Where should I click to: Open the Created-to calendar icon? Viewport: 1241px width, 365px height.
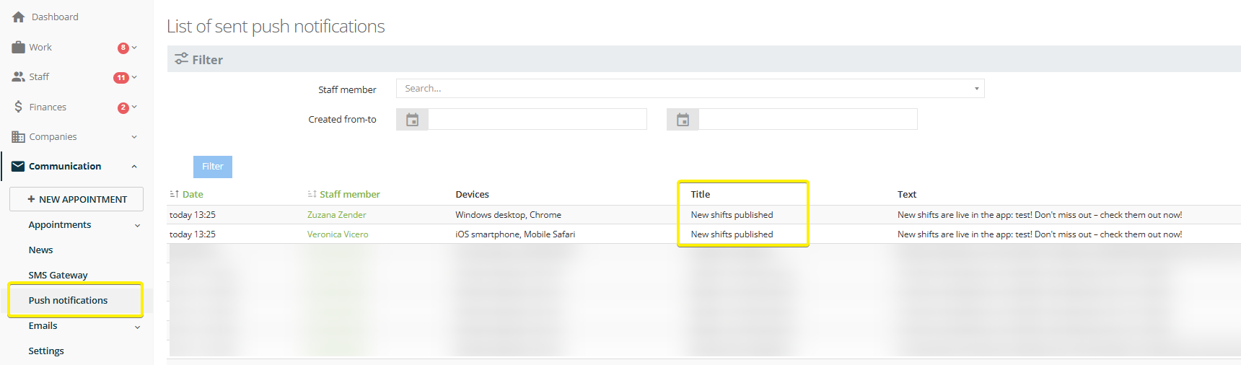tap(683, 120)
